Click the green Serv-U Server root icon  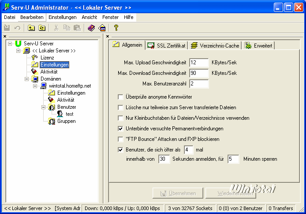(x=18, y=44)
